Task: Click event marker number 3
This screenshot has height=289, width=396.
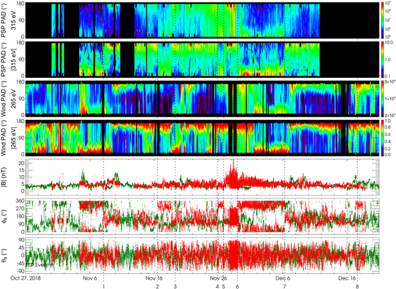Action: pos(175,286)
